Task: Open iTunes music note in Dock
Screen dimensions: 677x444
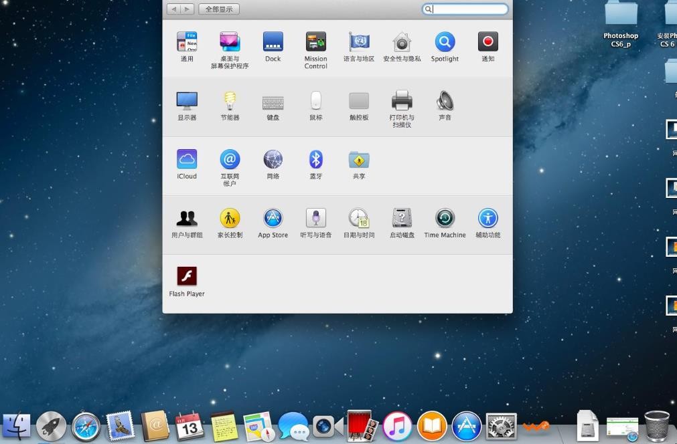Action: pyautogui.click(x=397, y=427)
